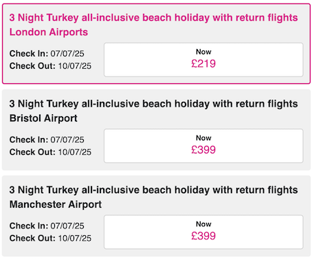This screenshot has width=312, height=260.
Task: Click the Manchester Airport label text
Action: click(x=56, y=204)
